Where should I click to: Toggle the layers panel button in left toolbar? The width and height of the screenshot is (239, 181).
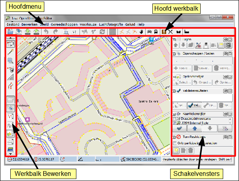(x=11, y=100)
